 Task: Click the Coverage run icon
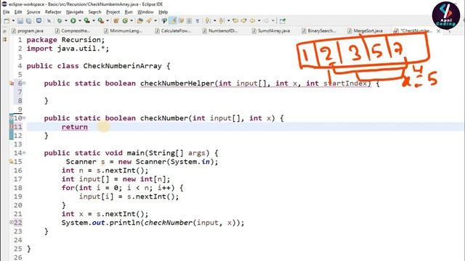tap(87, 21)
